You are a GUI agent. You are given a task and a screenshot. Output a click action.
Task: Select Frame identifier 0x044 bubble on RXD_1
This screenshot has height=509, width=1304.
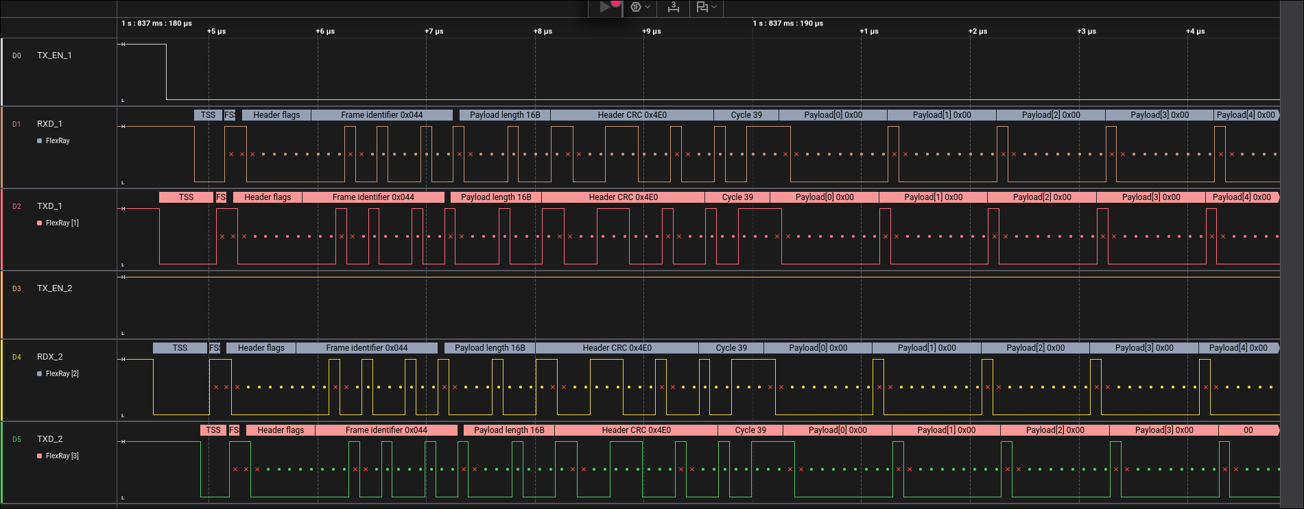pyautogui.click(x=382, y=115)
